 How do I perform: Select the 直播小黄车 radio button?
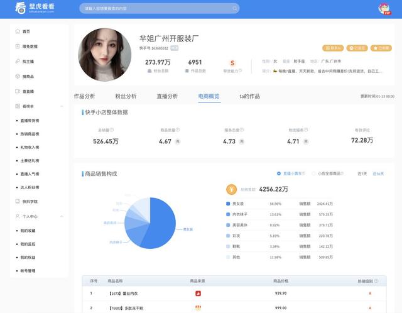pyautogui.click(x=279, y=173)
